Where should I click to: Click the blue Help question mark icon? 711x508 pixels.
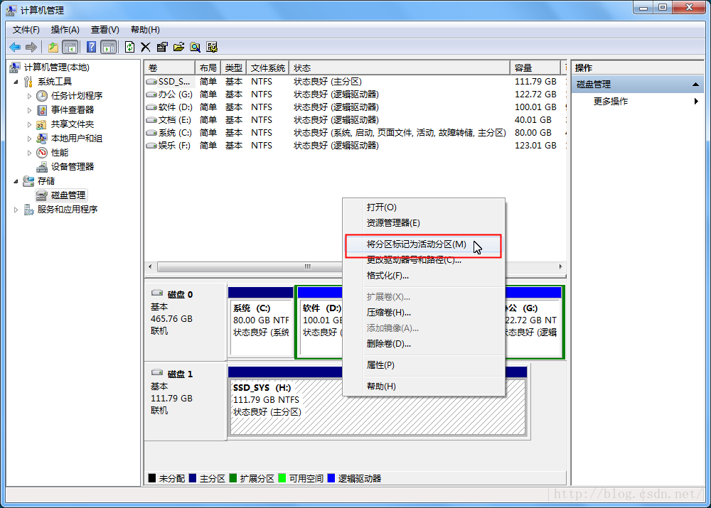coord(91,47)
